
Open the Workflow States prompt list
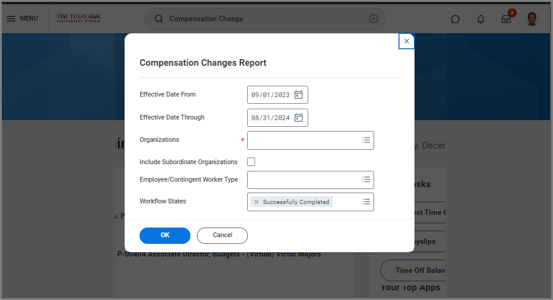(366, 202)
